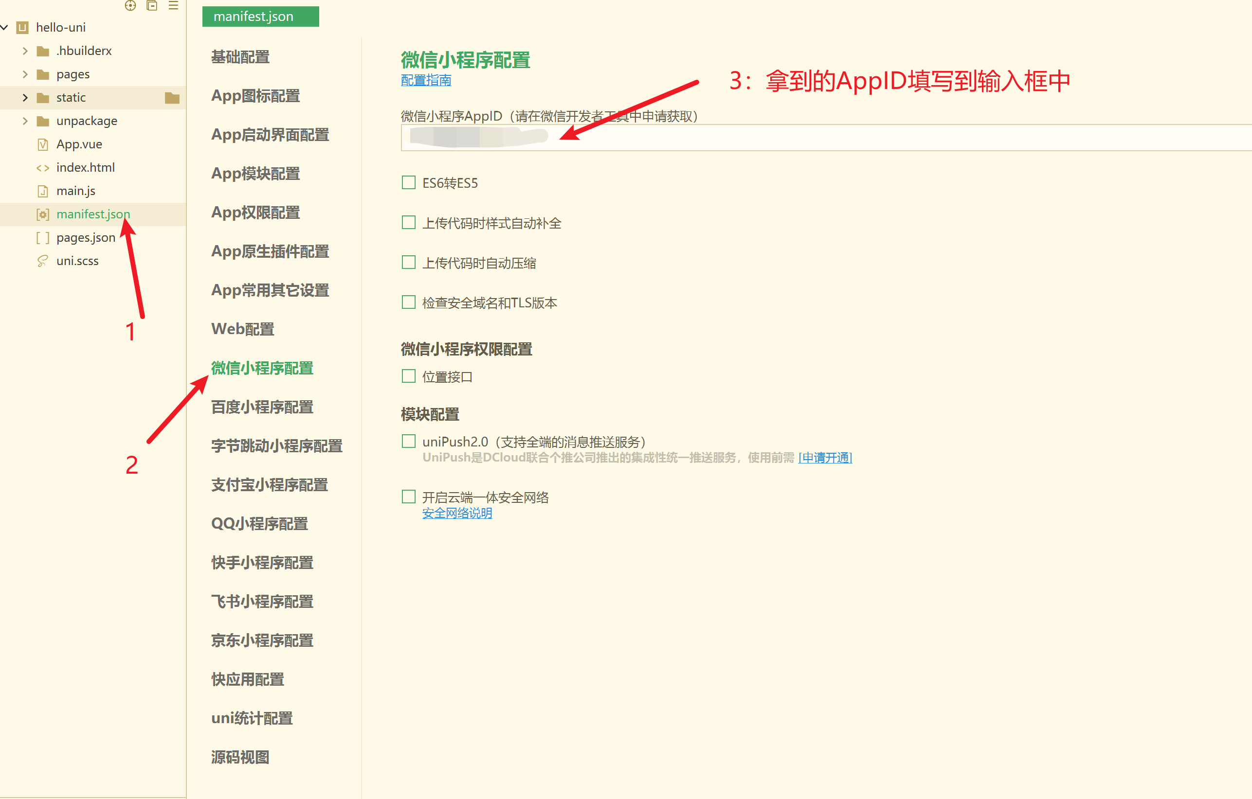Open 字节跳动小程序配置 section
Viewport: 1252px width, 799px height.
[x=276, y=446]
